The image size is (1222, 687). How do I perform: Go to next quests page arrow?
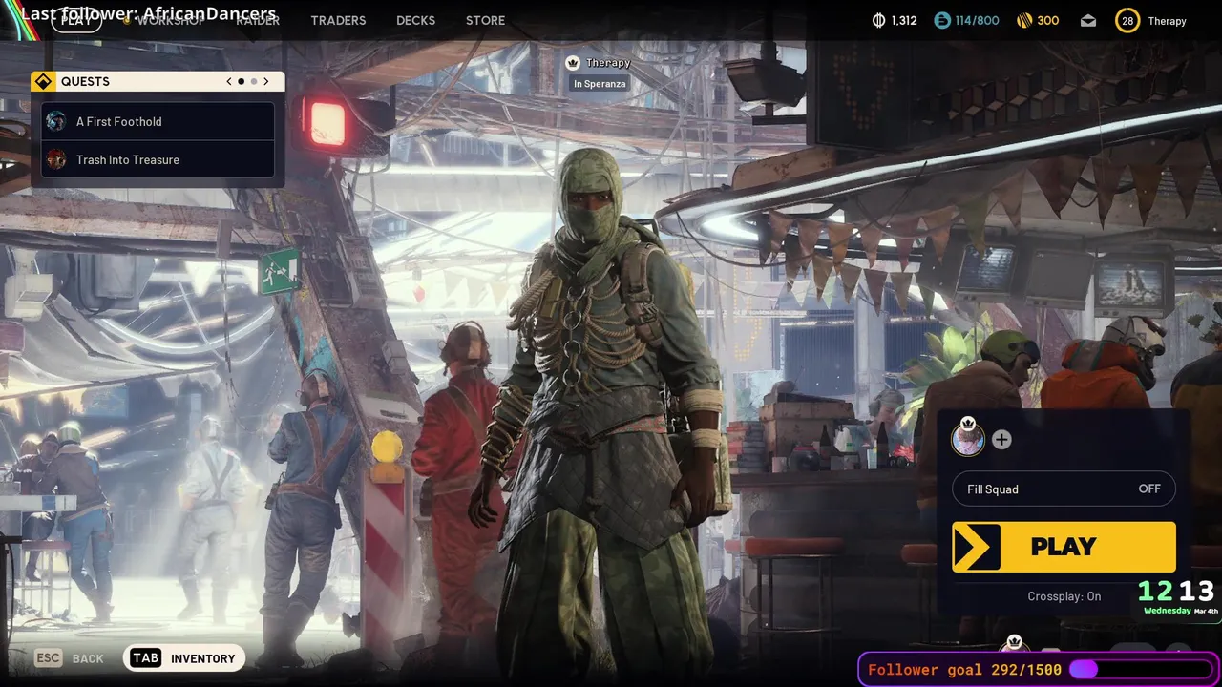point(266,82)
